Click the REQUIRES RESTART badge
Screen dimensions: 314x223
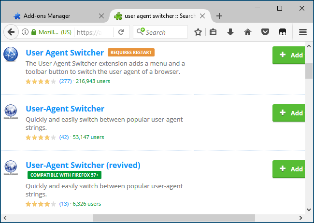pos(131,53)
